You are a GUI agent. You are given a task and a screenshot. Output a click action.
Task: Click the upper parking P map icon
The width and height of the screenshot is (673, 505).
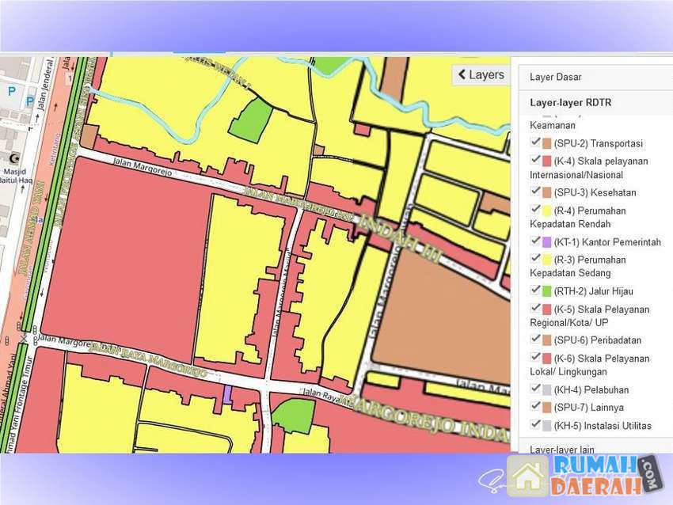coord(11,92)
